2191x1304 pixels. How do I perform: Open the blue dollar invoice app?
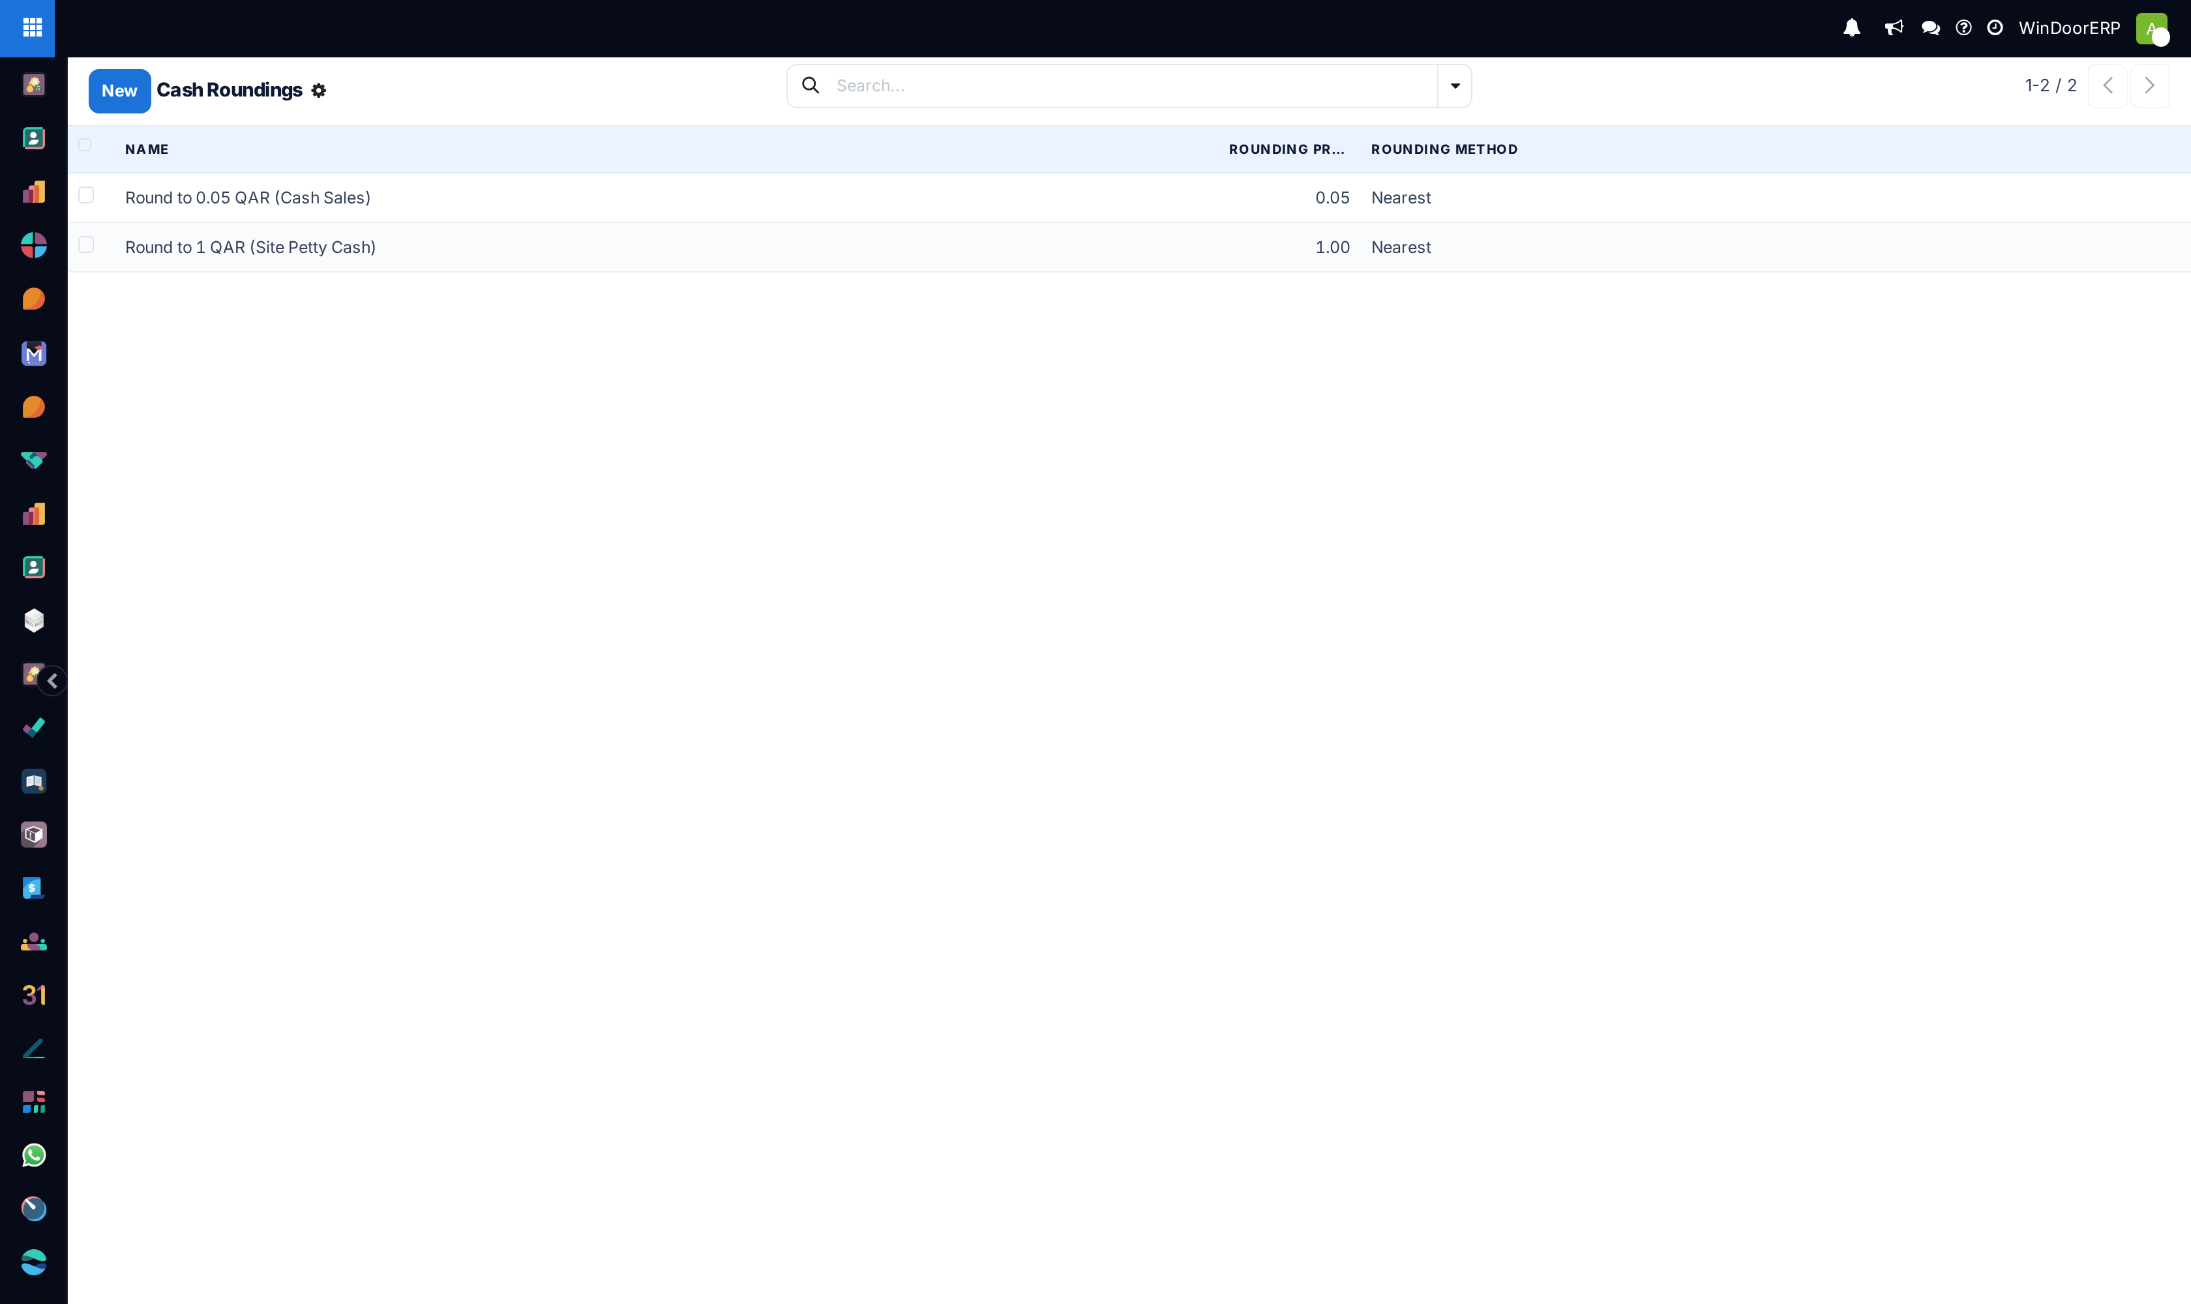(x=33, y=889)
